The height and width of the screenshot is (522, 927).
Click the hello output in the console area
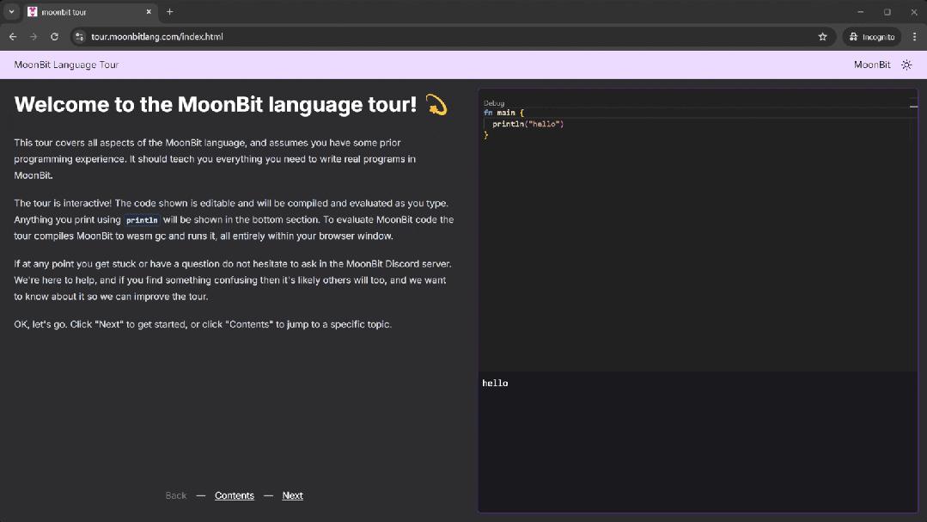(495, 383)
